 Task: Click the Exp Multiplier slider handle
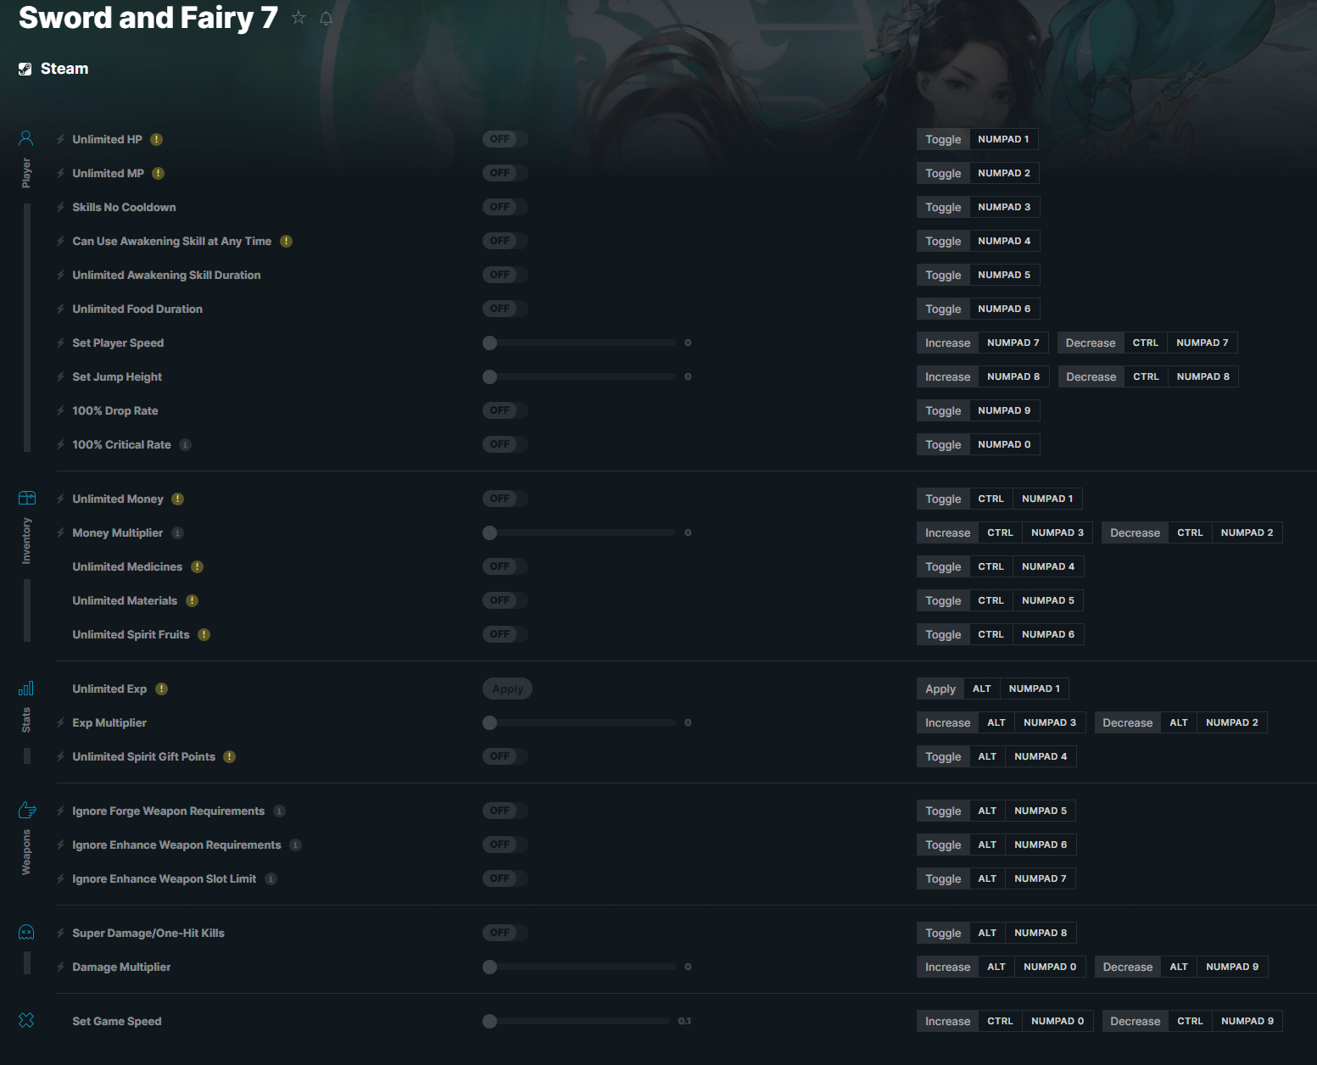(489, 722)
